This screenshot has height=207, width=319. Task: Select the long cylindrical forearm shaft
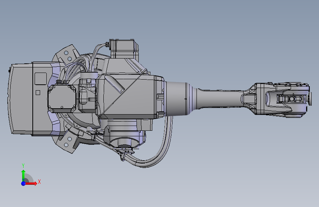pos(220,98)
